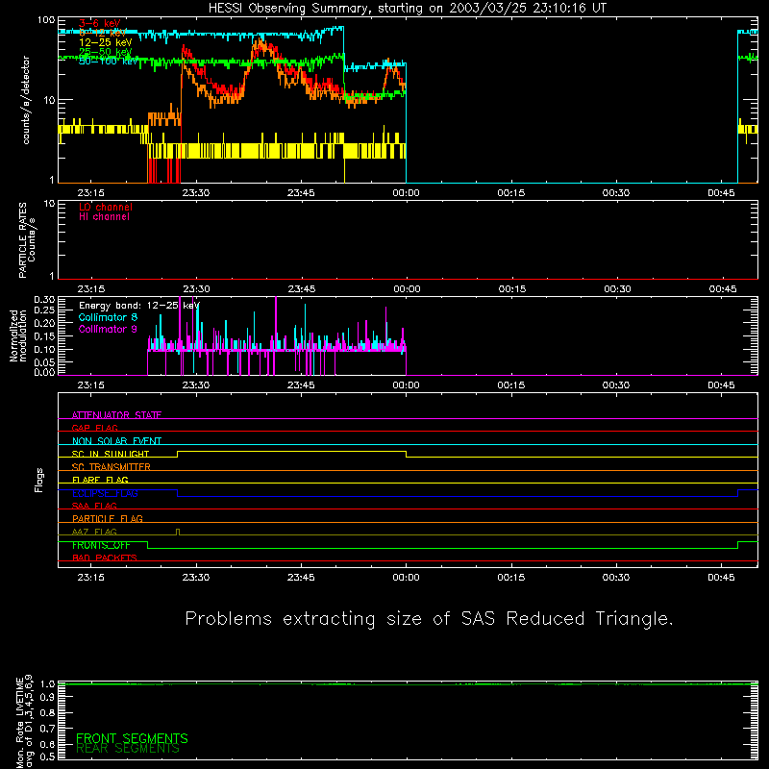Click the 23:45 tick label under the count-rate panel
The height and width of the screenshot is (769, 769).
click(x=301, y=193)
